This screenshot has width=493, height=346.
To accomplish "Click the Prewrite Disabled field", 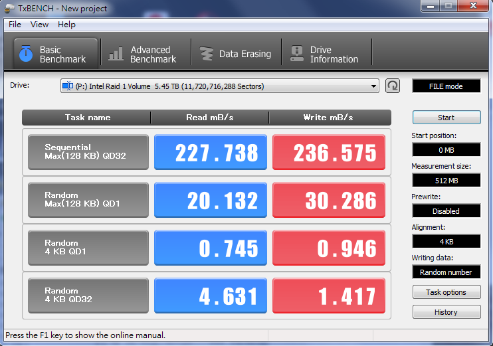I will point(446,211).
